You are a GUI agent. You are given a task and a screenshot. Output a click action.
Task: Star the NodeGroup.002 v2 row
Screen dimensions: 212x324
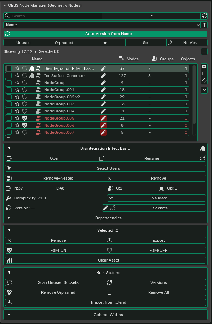[17, 97]
